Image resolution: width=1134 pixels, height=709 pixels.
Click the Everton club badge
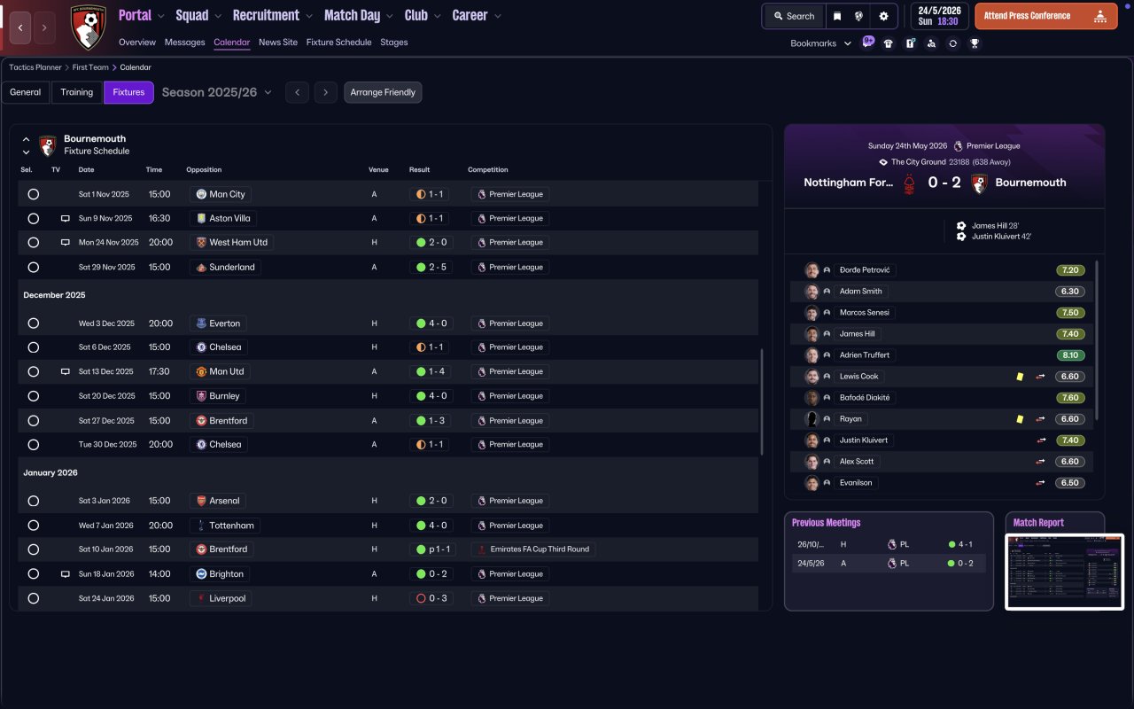[201, 323]
